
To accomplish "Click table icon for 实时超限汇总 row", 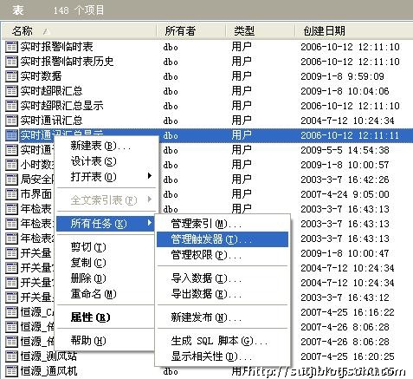I will 11,91.
